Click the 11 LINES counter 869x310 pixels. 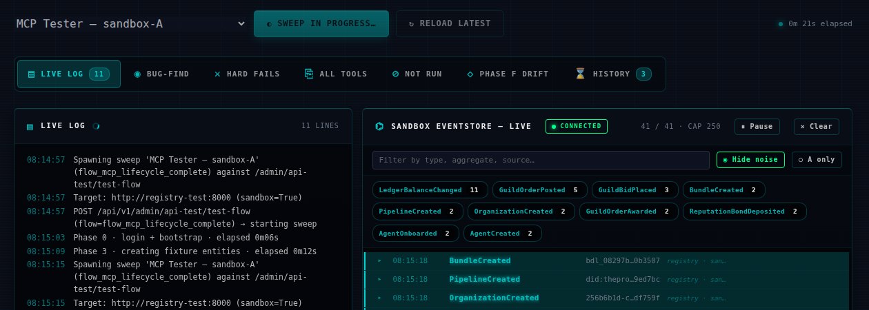(x=320, y=126)
